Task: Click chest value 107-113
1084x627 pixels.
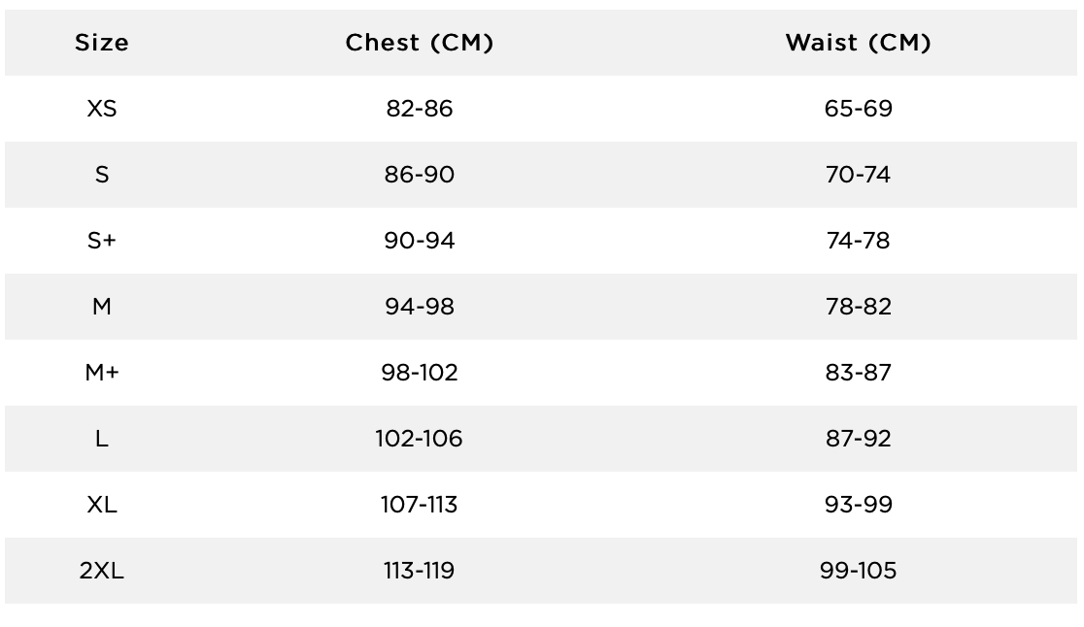Action: tap(419, 505)
